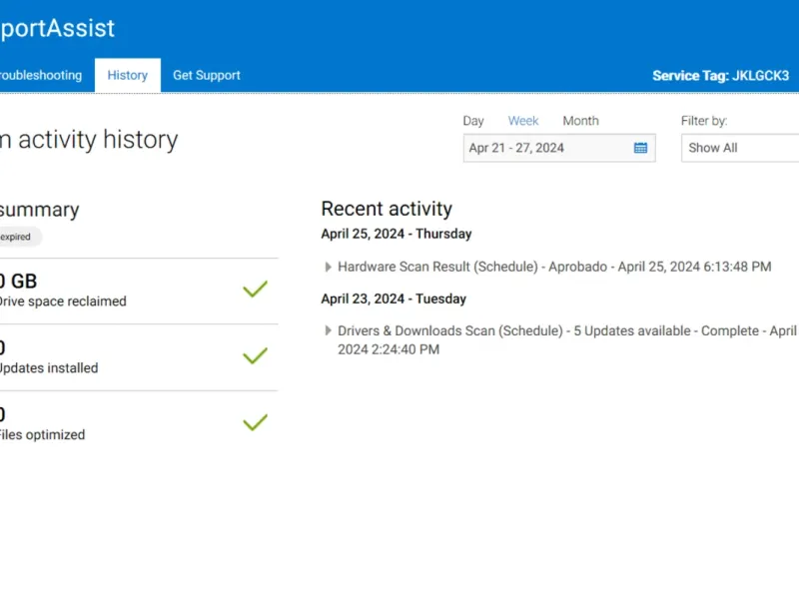Open the calendar date picker icon
The width and height of the screenshot is (799, 599).
point(640,148)
